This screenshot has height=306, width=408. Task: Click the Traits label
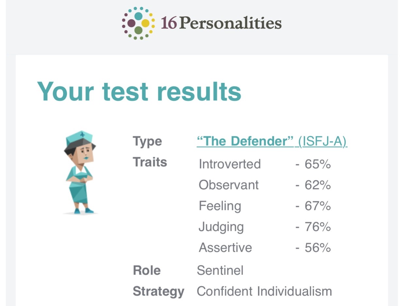pos(150,162)
